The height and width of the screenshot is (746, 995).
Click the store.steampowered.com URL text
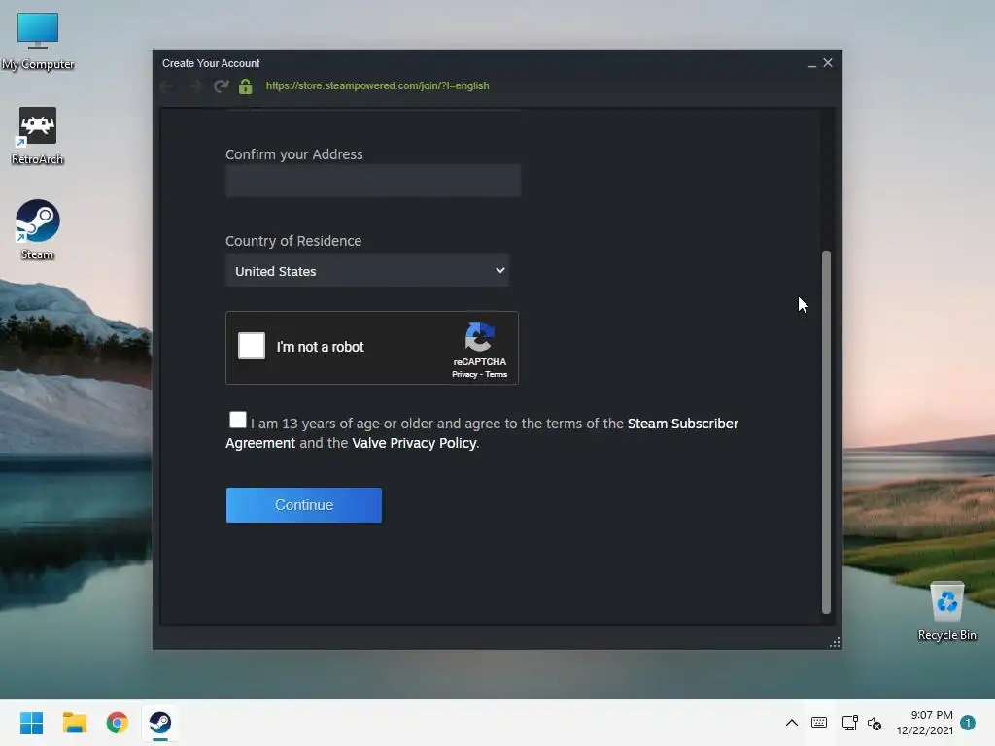pyautogui.click(x=378, y=85)
